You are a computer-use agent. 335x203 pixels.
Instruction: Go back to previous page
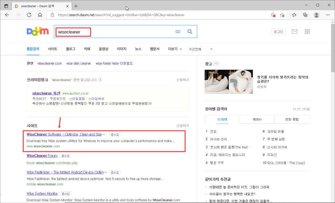pos(7,15)
